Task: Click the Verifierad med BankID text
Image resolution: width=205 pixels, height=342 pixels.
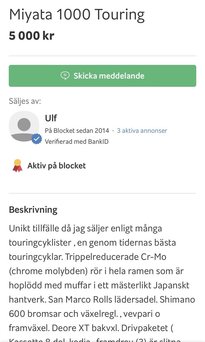Action: click(77, 142)
